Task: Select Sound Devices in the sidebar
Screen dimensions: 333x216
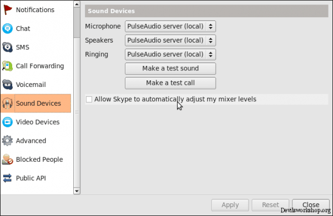Action: (36, 103)
